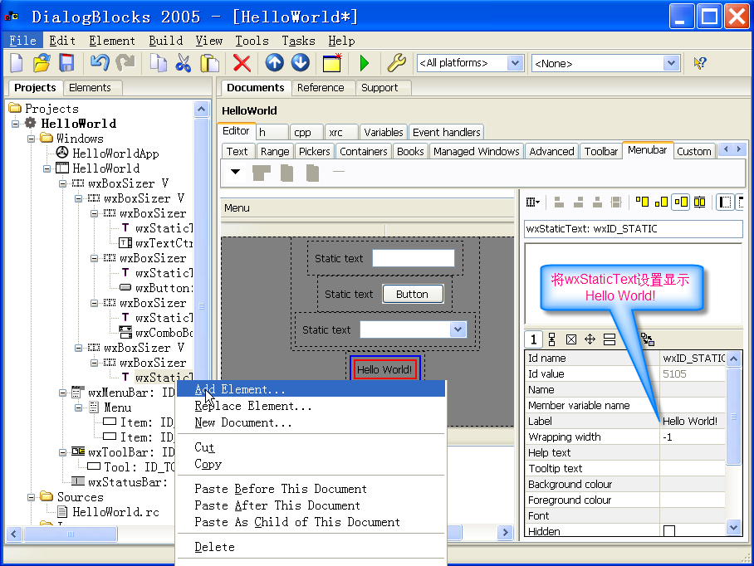754x566 pixels.
Task: Collapse the wxToolBar tree node
Action: click(x=62, y=452)
